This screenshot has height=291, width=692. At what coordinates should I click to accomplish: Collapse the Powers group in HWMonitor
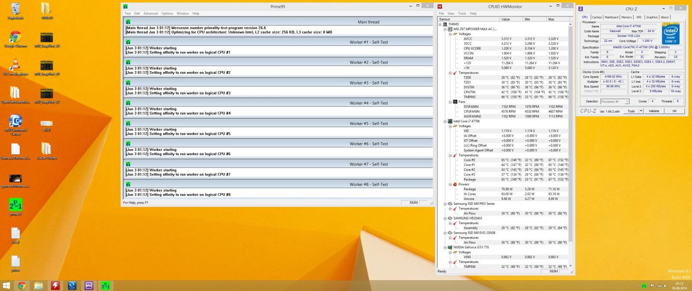450,185
